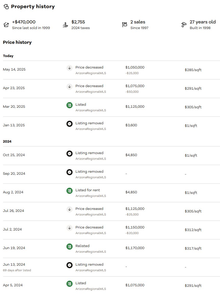Click the black Listing removed icon for Jan 13, 2025

(x=70, y=124)
